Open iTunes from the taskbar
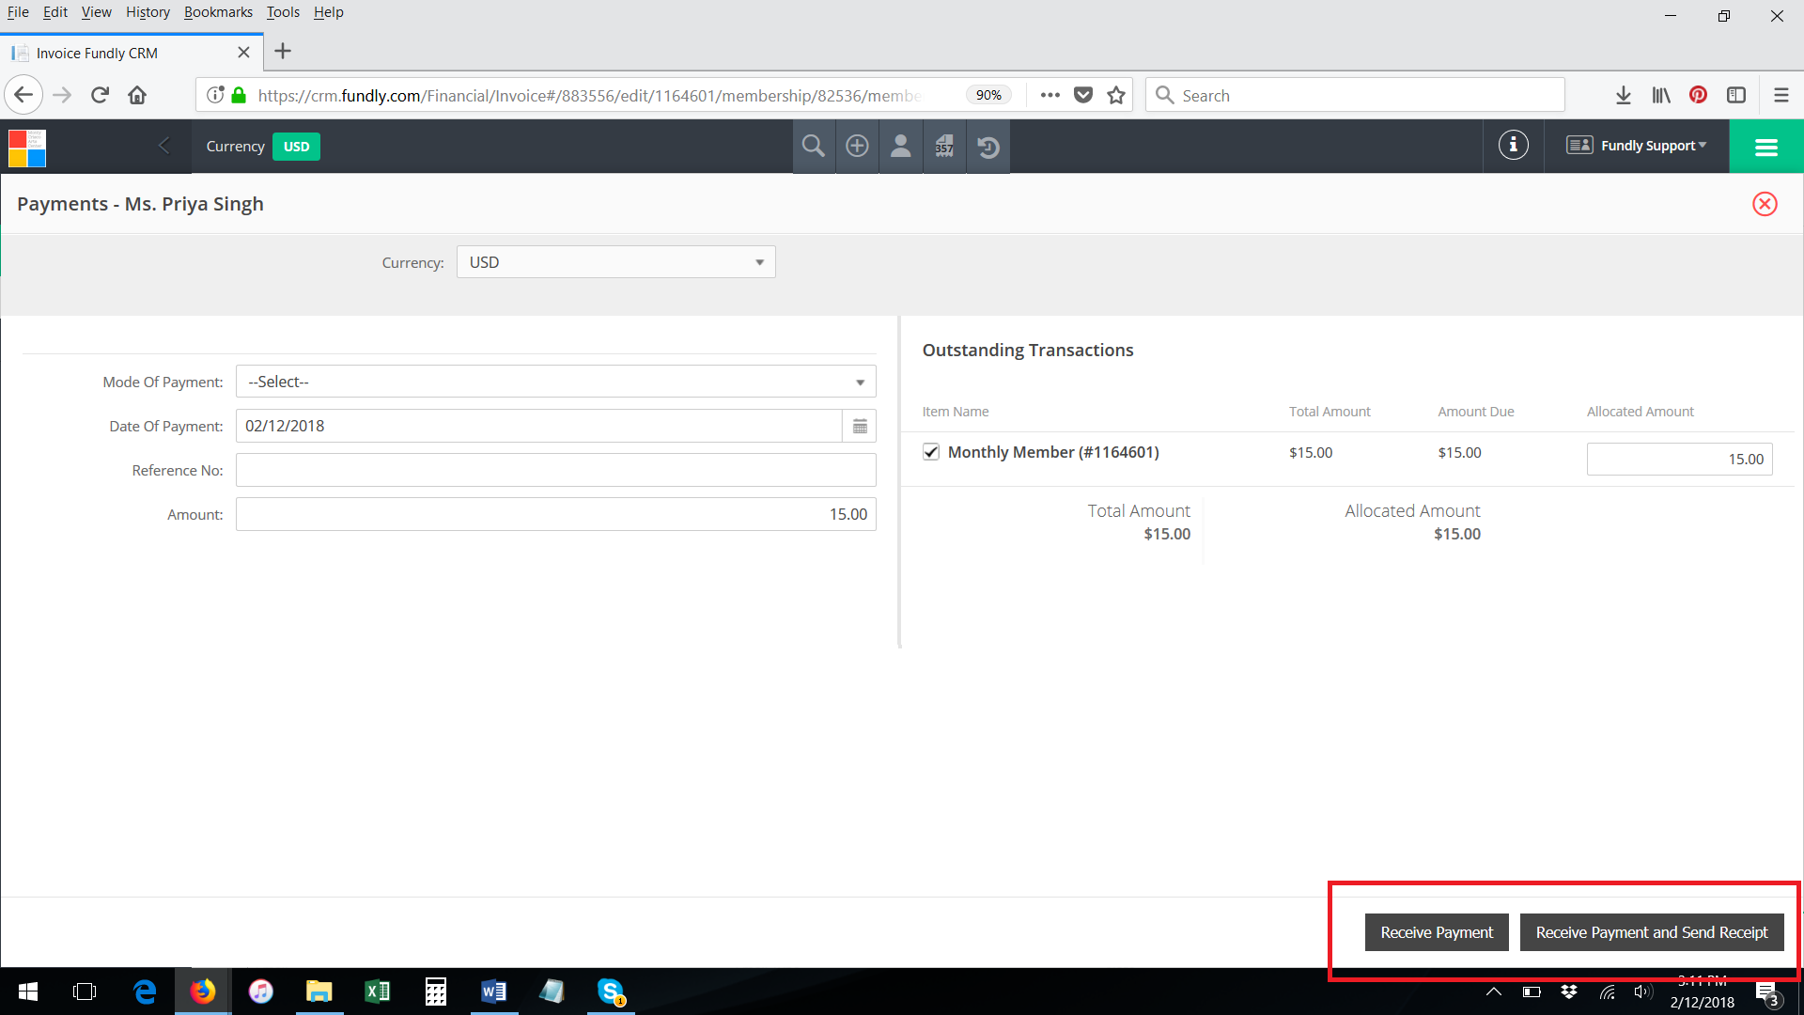 (x=260, y=992)
